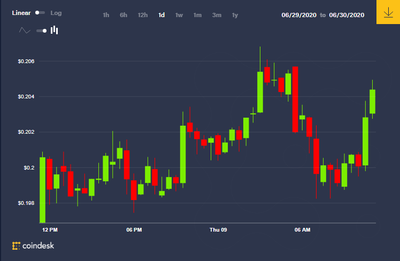The width and height of the screenshot is (400, 261).
Task: Click the last green candle on the right
Action: click(x=372, y=102)
